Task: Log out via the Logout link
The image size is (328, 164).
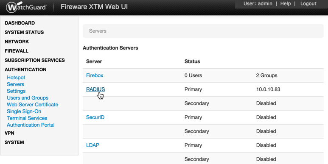Action: (308, 3)
